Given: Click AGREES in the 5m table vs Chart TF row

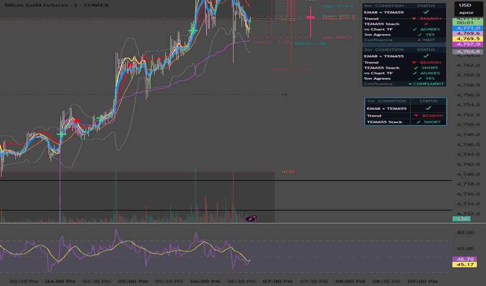Looking at the screenshot, I should pyautogui.click(x=430, y=29).
